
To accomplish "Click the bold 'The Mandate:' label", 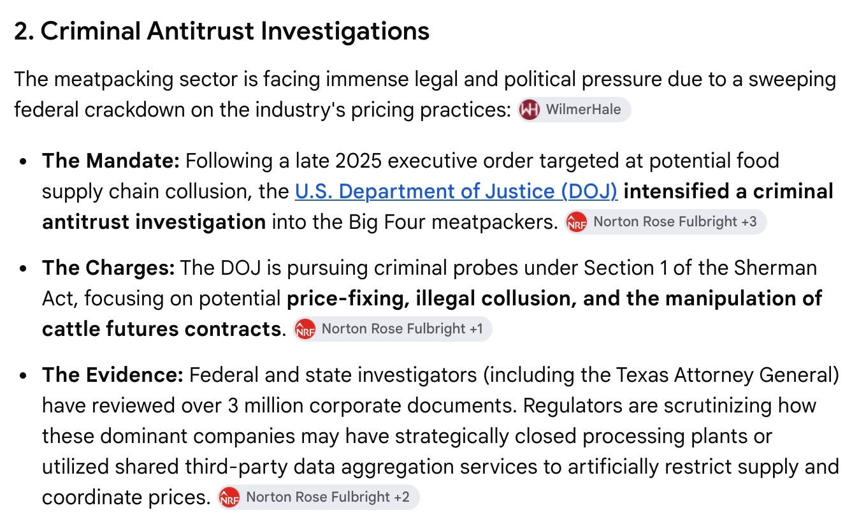I will [x=112, y=161].
